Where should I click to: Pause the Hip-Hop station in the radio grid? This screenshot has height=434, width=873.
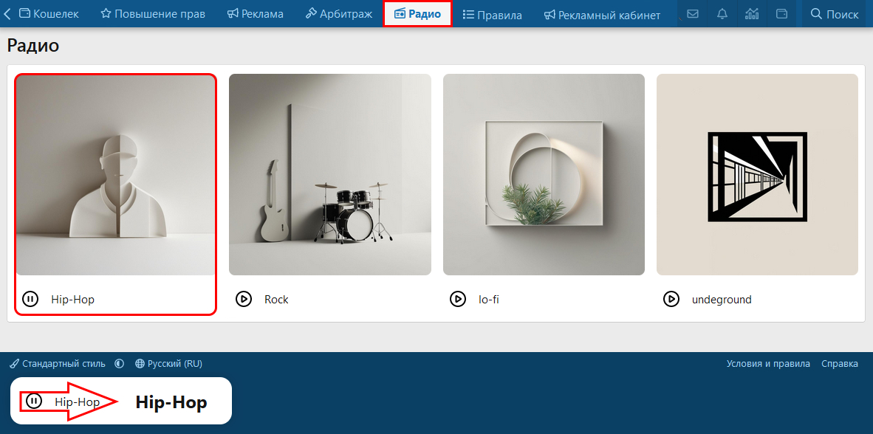tap(30, 300)
